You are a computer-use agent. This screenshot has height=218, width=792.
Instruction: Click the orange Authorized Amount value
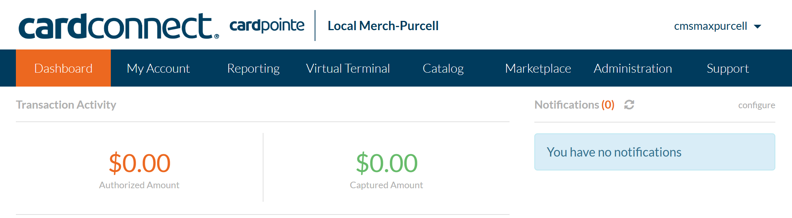click(139, 163)
